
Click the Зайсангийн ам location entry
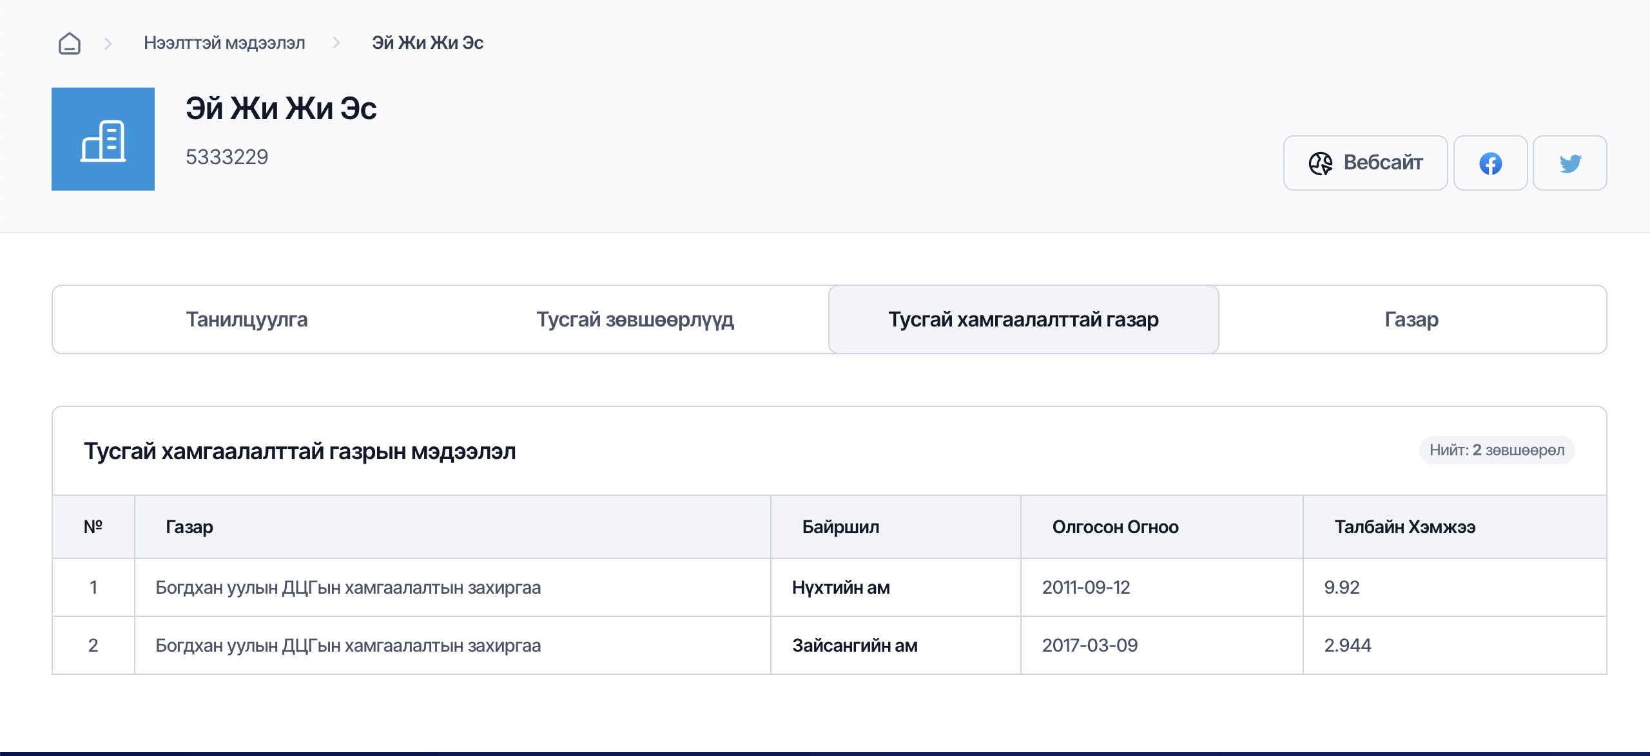click(855, 645)
